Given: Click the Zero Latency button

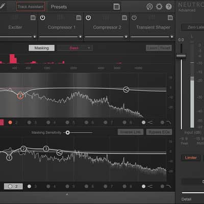Looking at the screenshot, I should (193, 27).
